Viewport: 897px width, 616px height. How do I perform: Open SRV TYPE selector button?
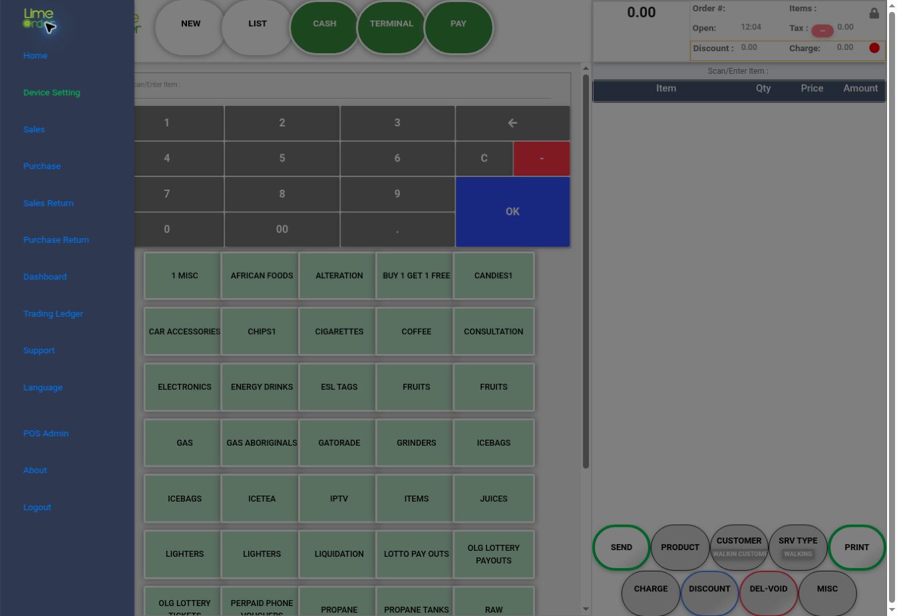click(x=798, y=547)
